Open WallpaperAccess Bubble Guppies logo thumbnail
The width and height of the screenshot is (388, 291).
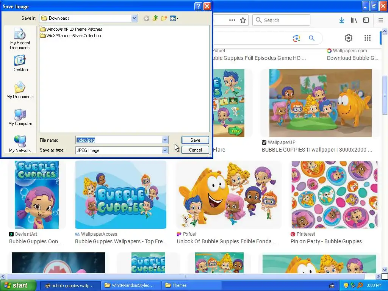tap(121, 195)
